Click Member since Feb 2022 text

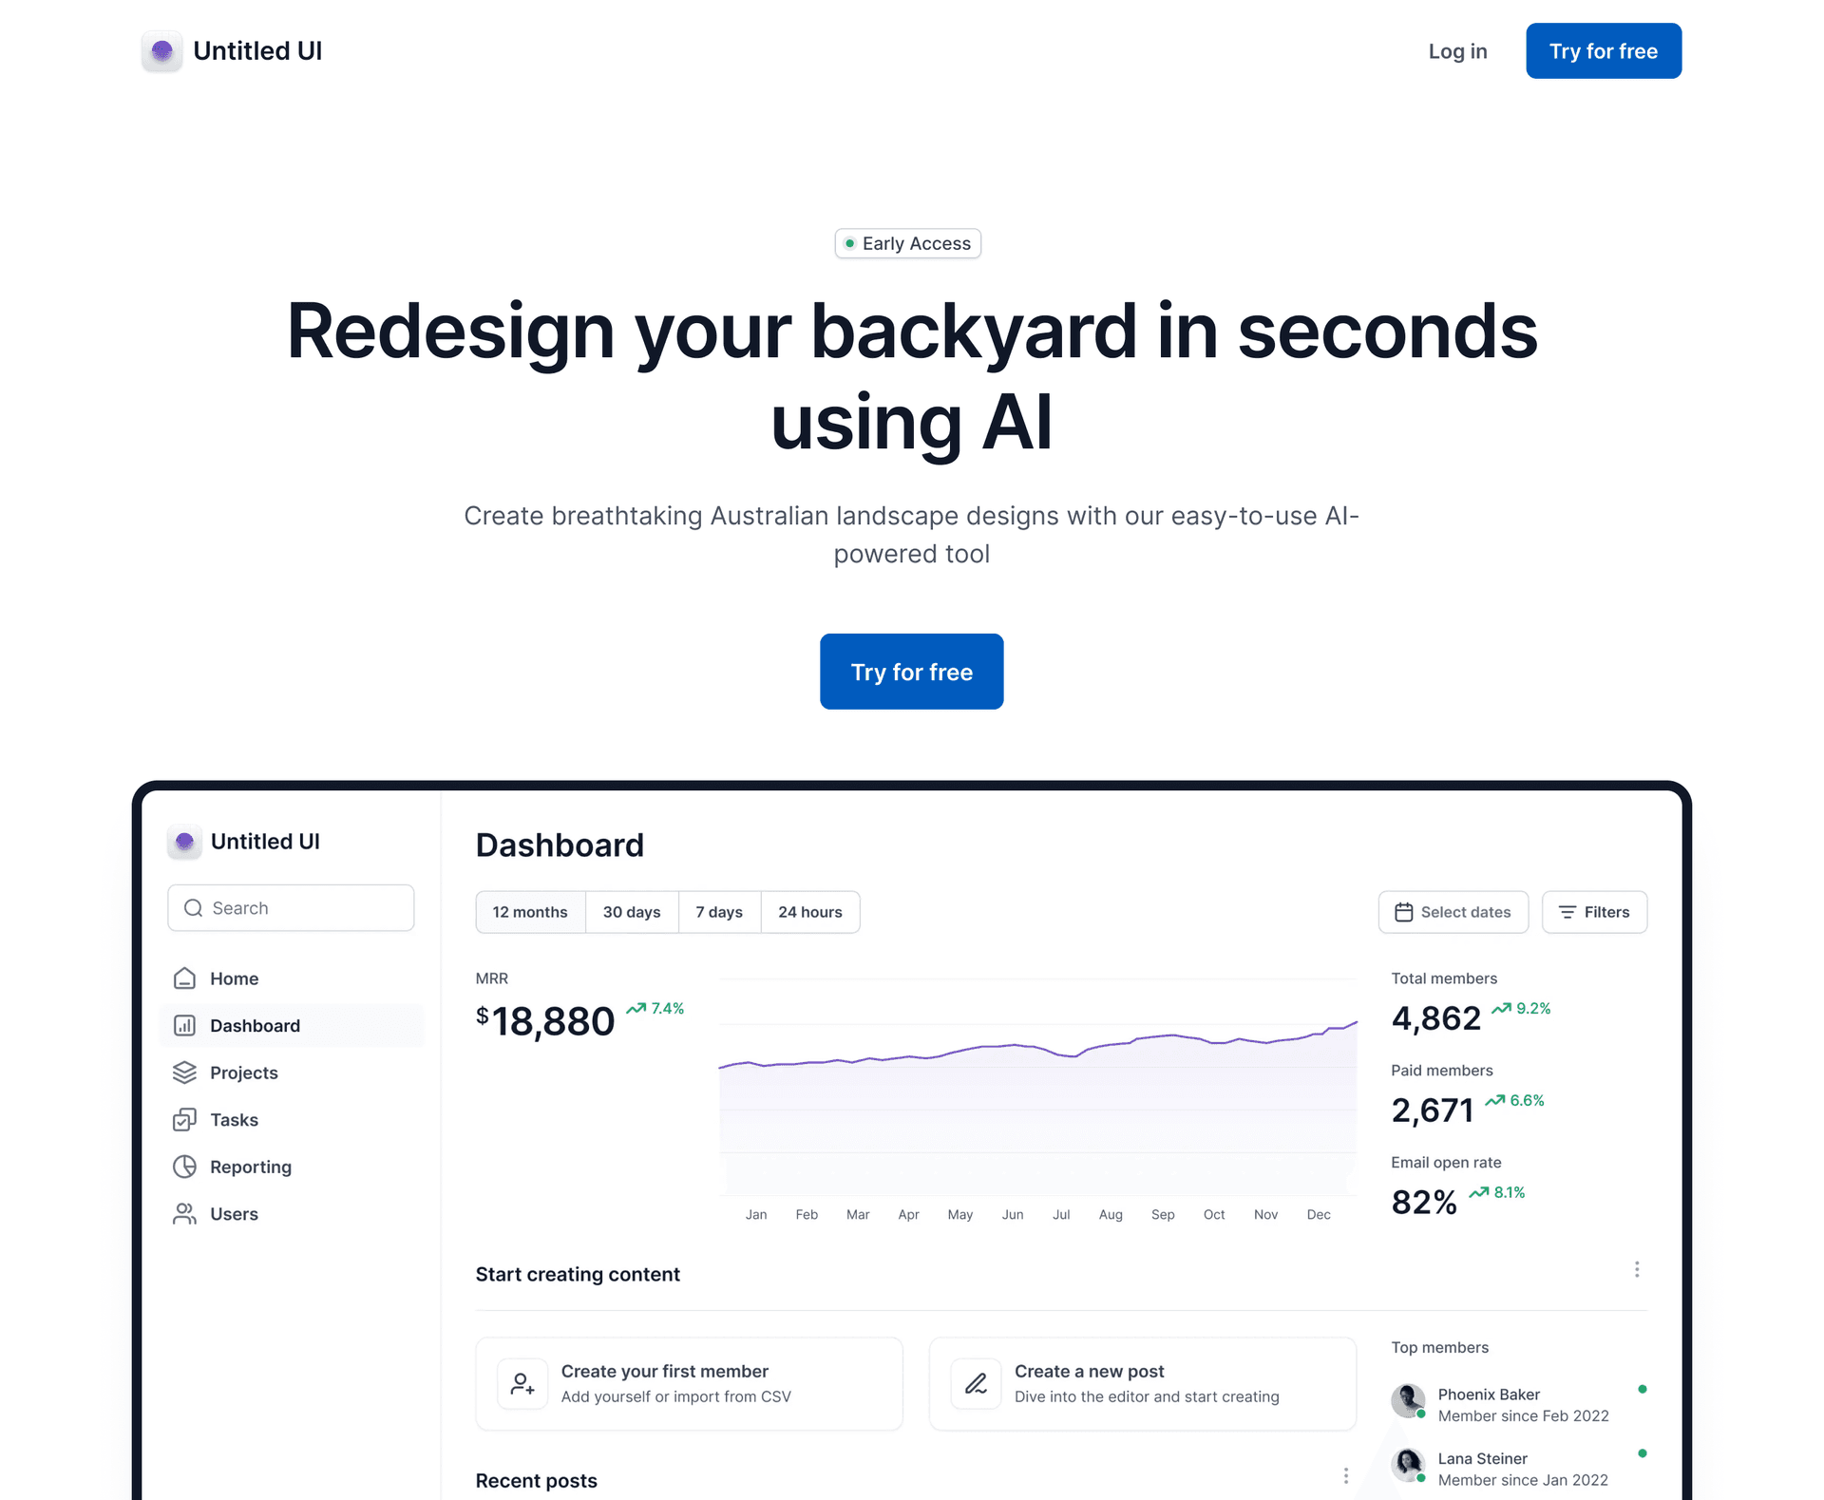(1523, 1416)
